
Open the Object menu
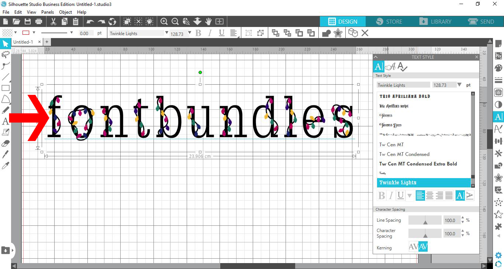pyautogui.click(x=66, y=12)
